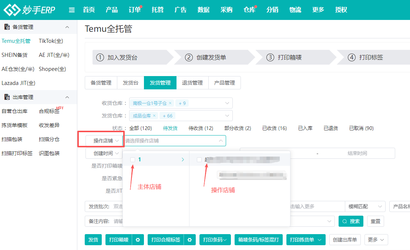
Task: Open gear settings next to 打印合规标签 button
Action: tap(190, 239)
